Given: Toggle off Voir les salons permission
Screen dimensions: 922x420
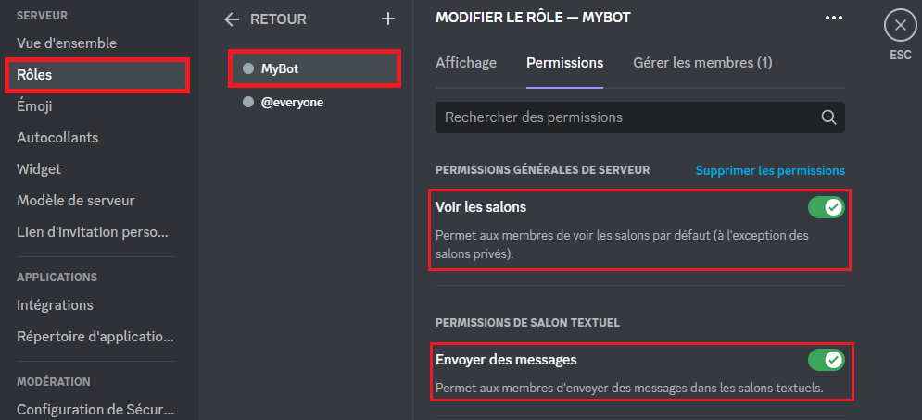Looking at the screenshot, I should pyautogui.click(x=827, y=207).
